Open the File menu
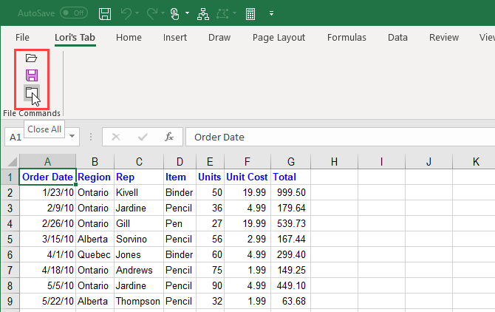The height and width of the screenshot is (312, 495). tap(22, 37)
